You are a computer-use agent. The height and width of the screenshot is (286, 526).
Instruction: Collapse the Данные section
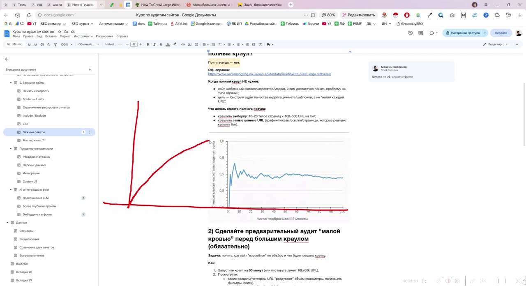click(x=7, y=222)
